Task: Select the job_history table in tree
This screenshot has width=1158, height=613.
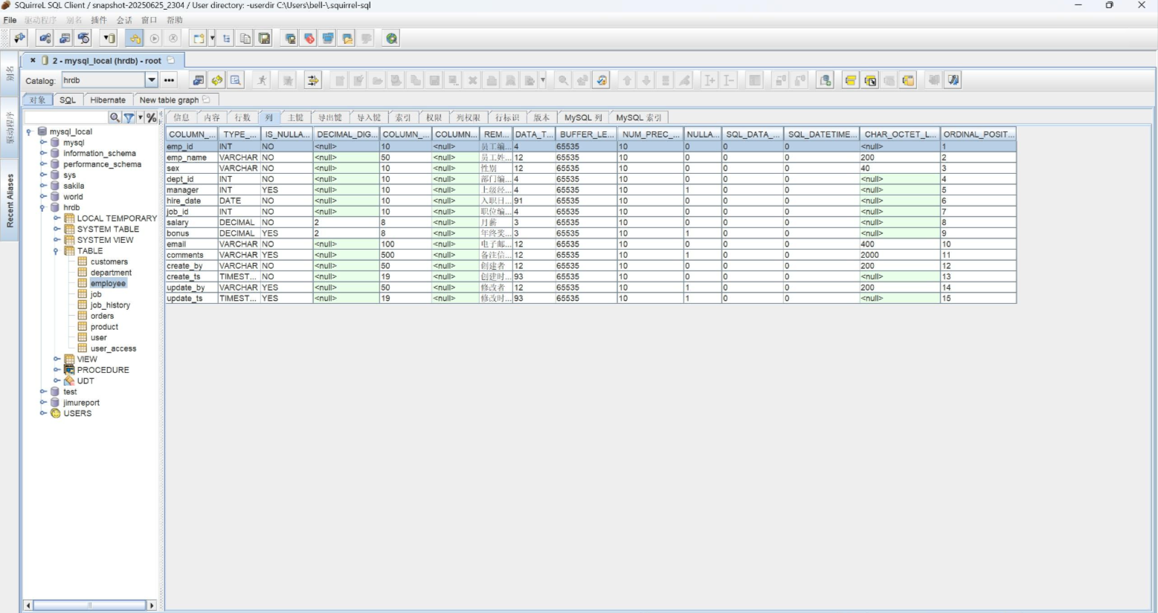Action: pyautogui.click(x=110, y=305)
